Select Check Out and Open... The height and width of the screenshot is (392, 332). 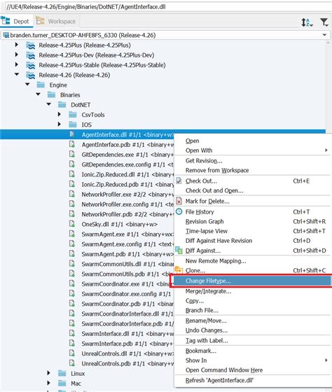coord(252,190)
